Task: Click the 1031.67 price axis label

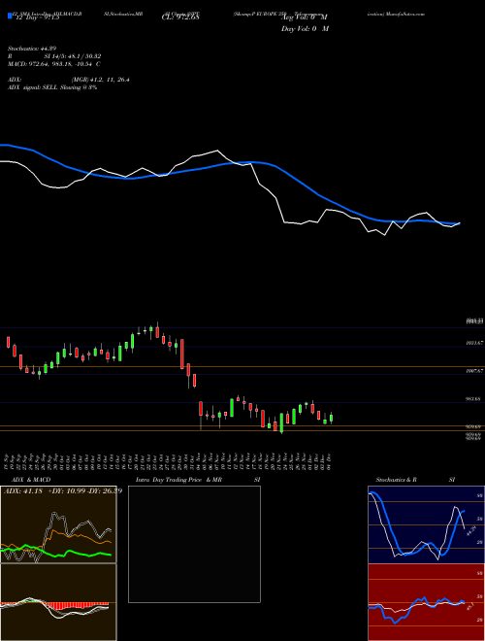Action: 474,344
